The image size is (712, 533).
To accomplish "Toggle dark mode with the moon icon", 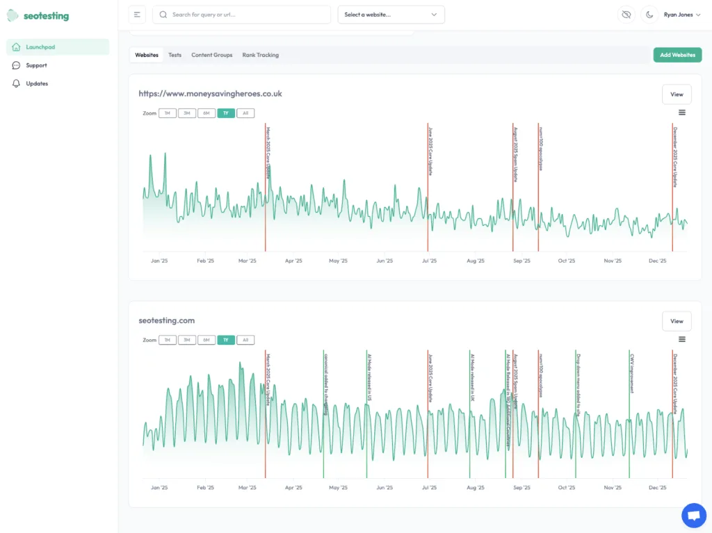I will point(649,14).
